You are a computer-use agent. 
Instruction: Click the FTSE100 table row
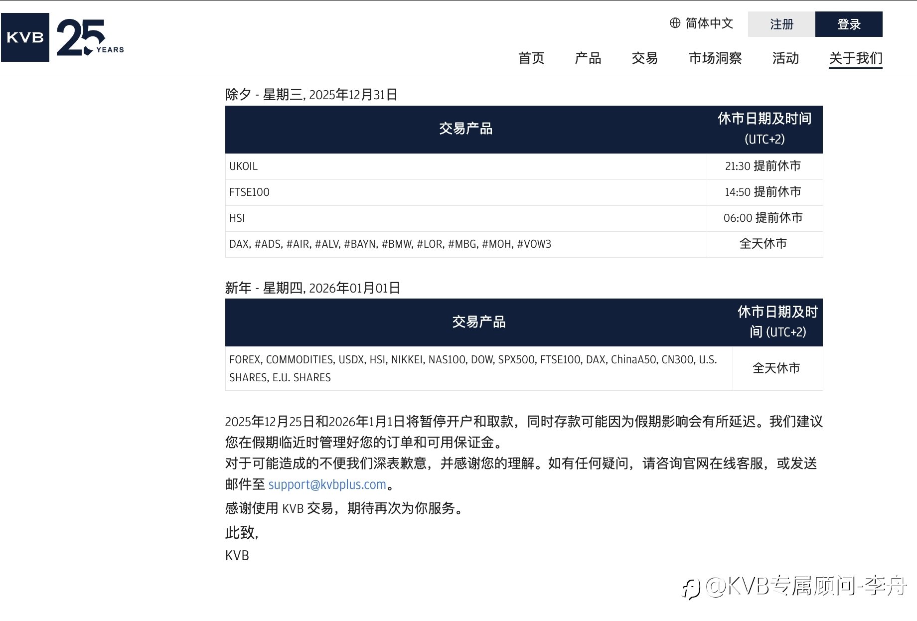pyautogui.click(x=524, y=192)
